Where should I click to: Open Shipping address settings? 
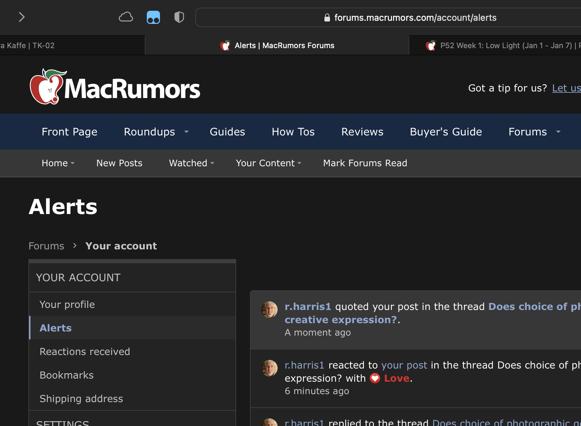point(132,398)
